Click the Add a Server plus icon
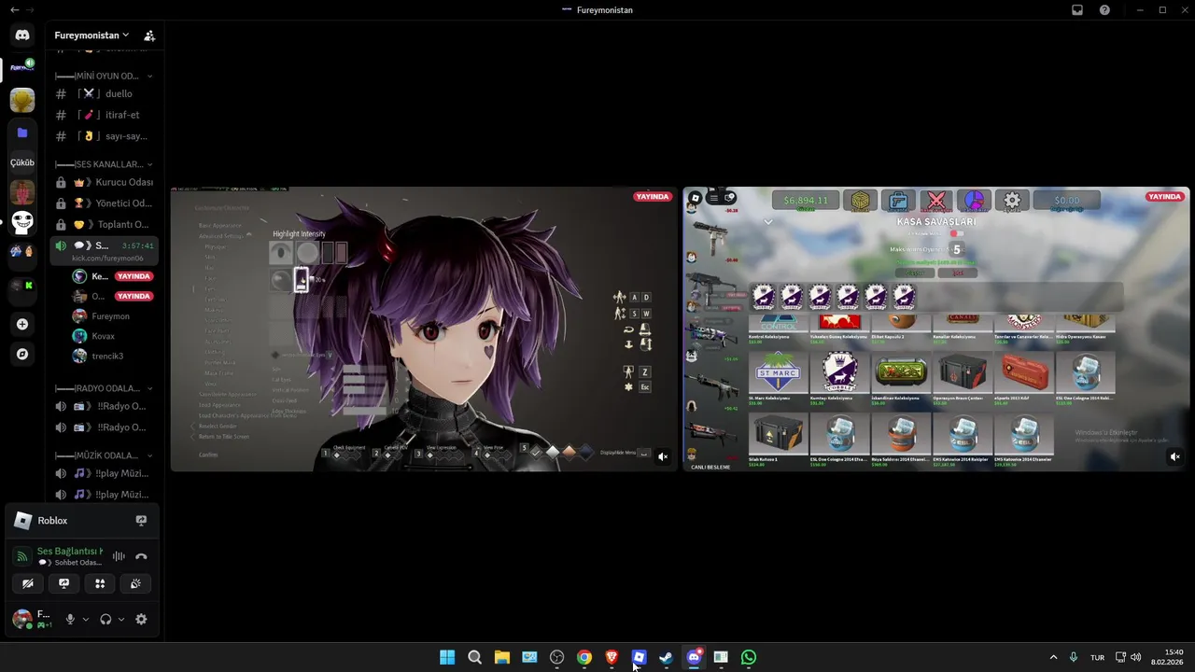This screenshot has width=1195, height=672. click(22, 324)
